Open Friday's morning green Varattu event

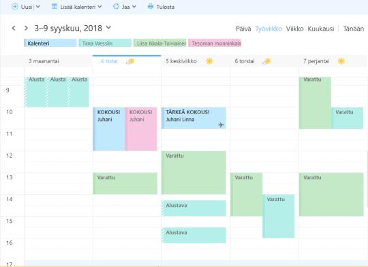(315, 103)
